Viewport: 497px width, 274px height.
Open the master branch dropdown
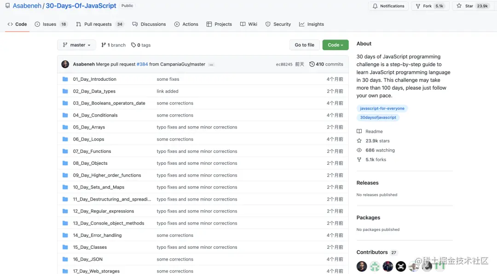click(x=76, y=45)
